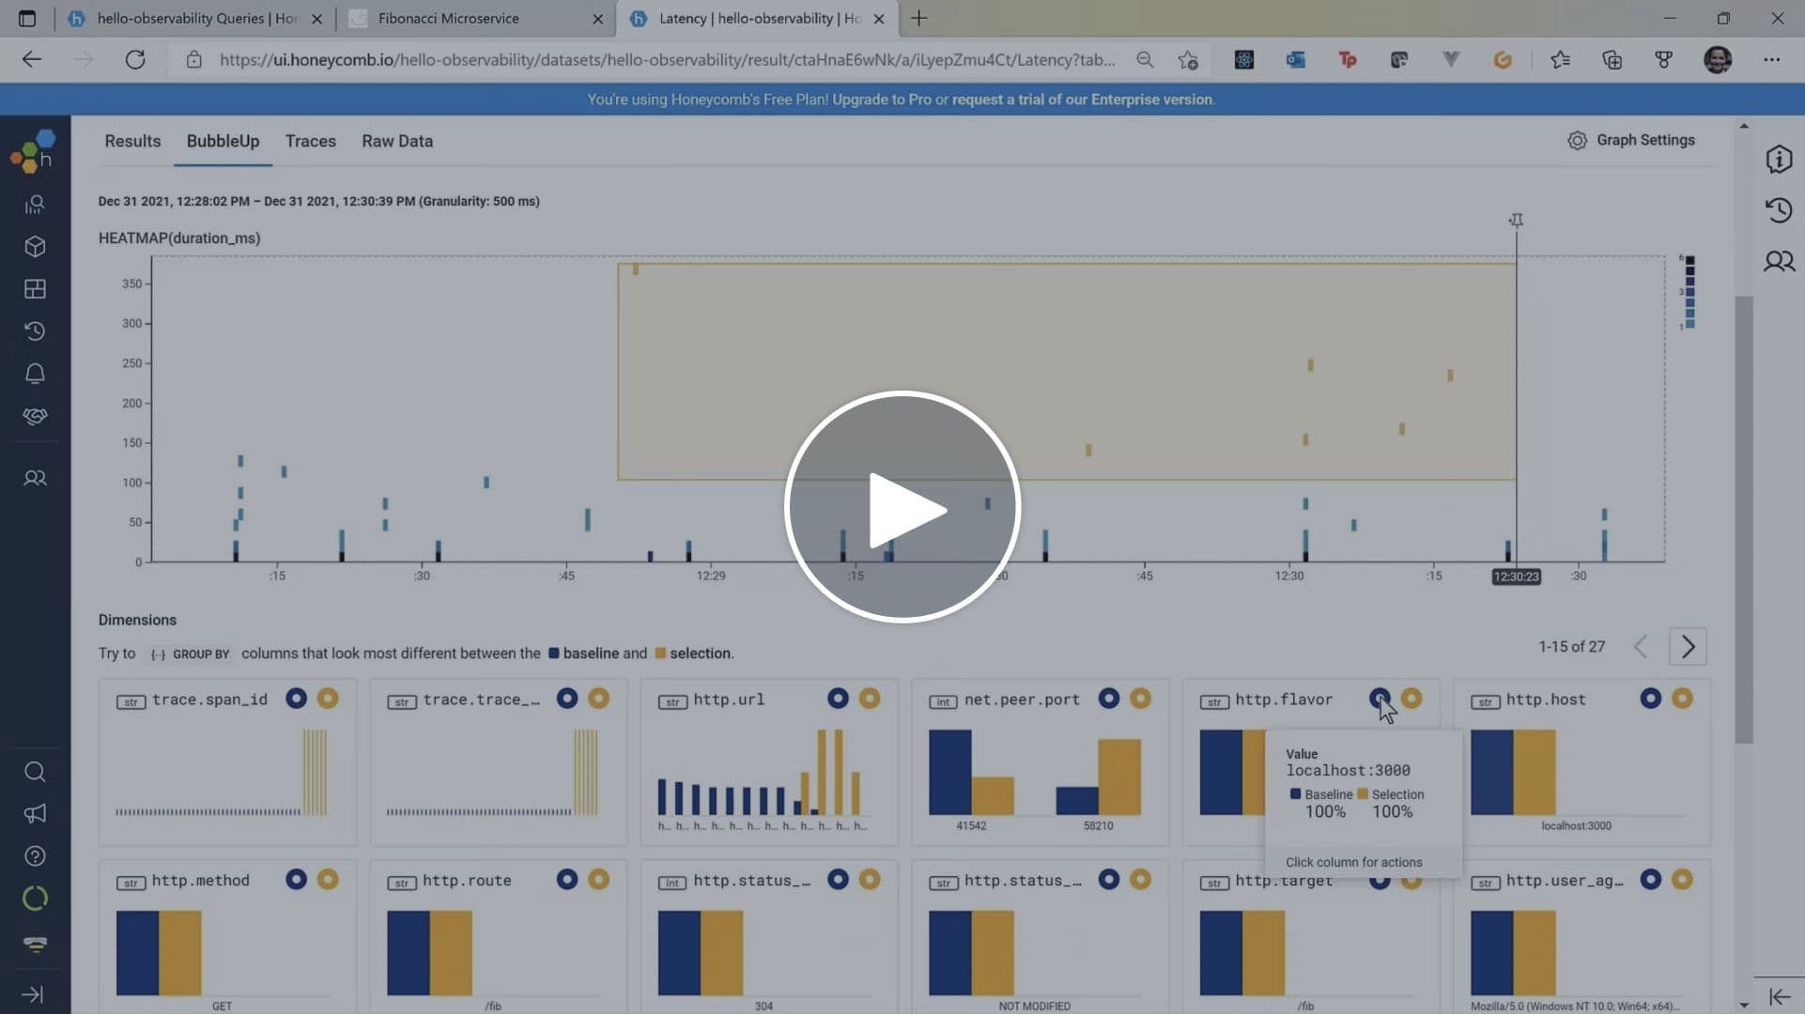
Task: Open the team activity icon on right panel
Action: click(1779, 261)
